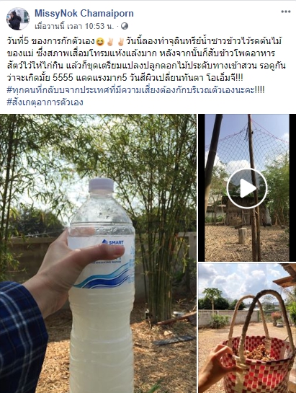The height and width of the screenshot is (393, 296).
Task: Open the water bottle photo
Action: point(98,253)
